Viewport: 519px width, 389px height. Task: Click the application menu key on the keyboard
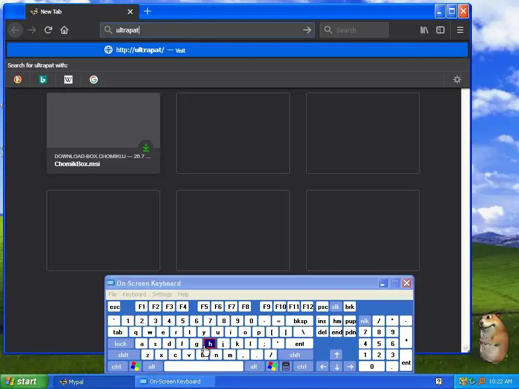[x=286, y=367]
